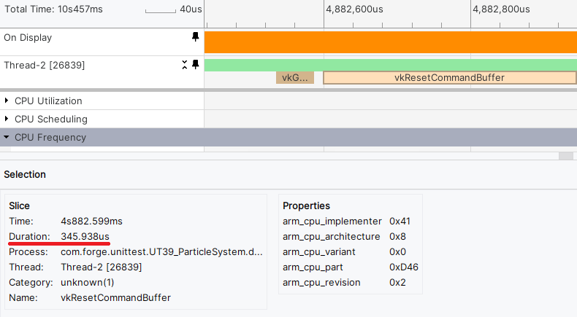Viewport: 577px width, 317px height.
Task: Click the CPU Utilization label
Action: click(x=48, y=101)
